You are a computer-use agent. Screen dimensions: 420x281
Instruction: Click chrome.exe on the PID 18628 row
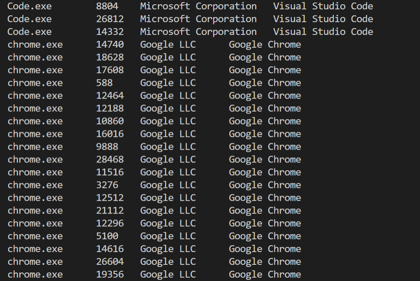tap(35, 58)
